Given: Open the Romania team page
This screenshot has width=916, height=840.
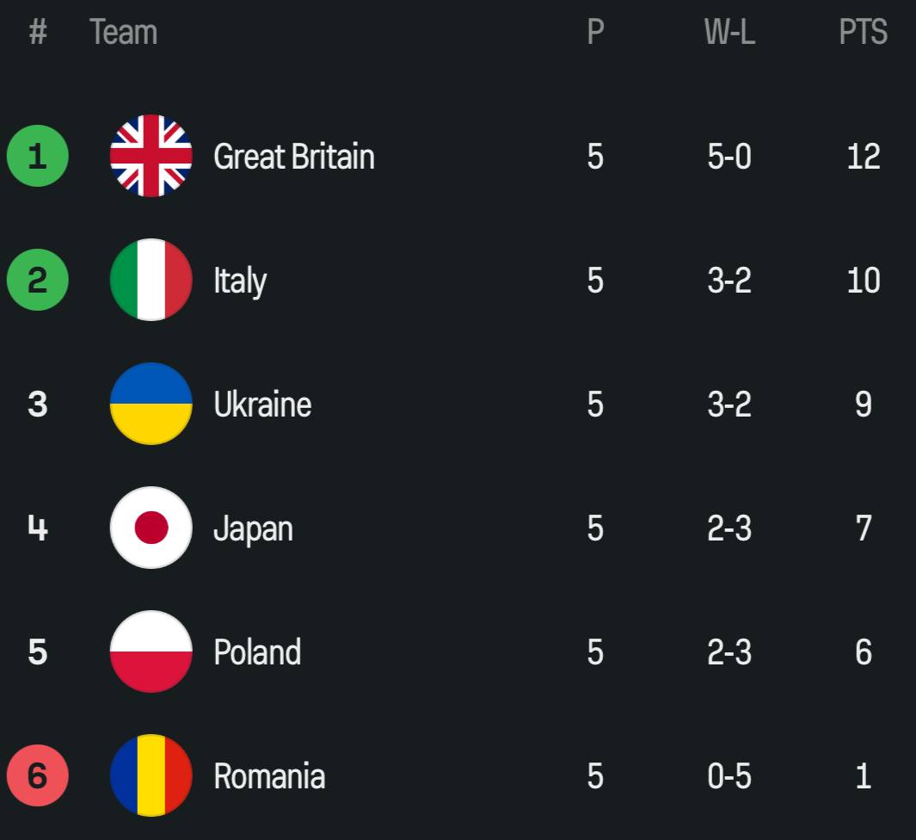Looking at the screenshot, I should [x=269, y=776].
